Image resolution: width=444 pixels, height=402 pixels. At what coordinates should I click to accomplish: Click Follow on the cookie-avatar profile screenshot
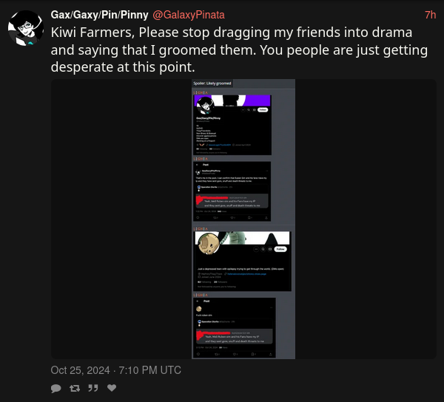click(280, 249)
